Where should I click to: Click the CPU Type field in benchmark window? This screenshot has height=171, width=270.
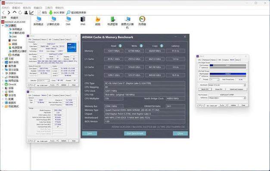coord(144,83)
